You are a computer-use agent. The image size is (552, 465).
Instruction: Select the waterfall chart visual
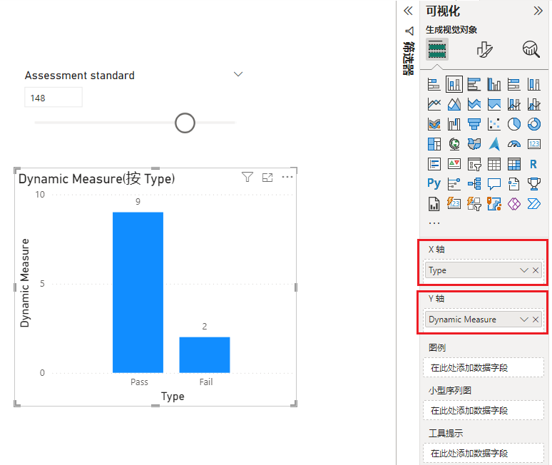point(454,124)
